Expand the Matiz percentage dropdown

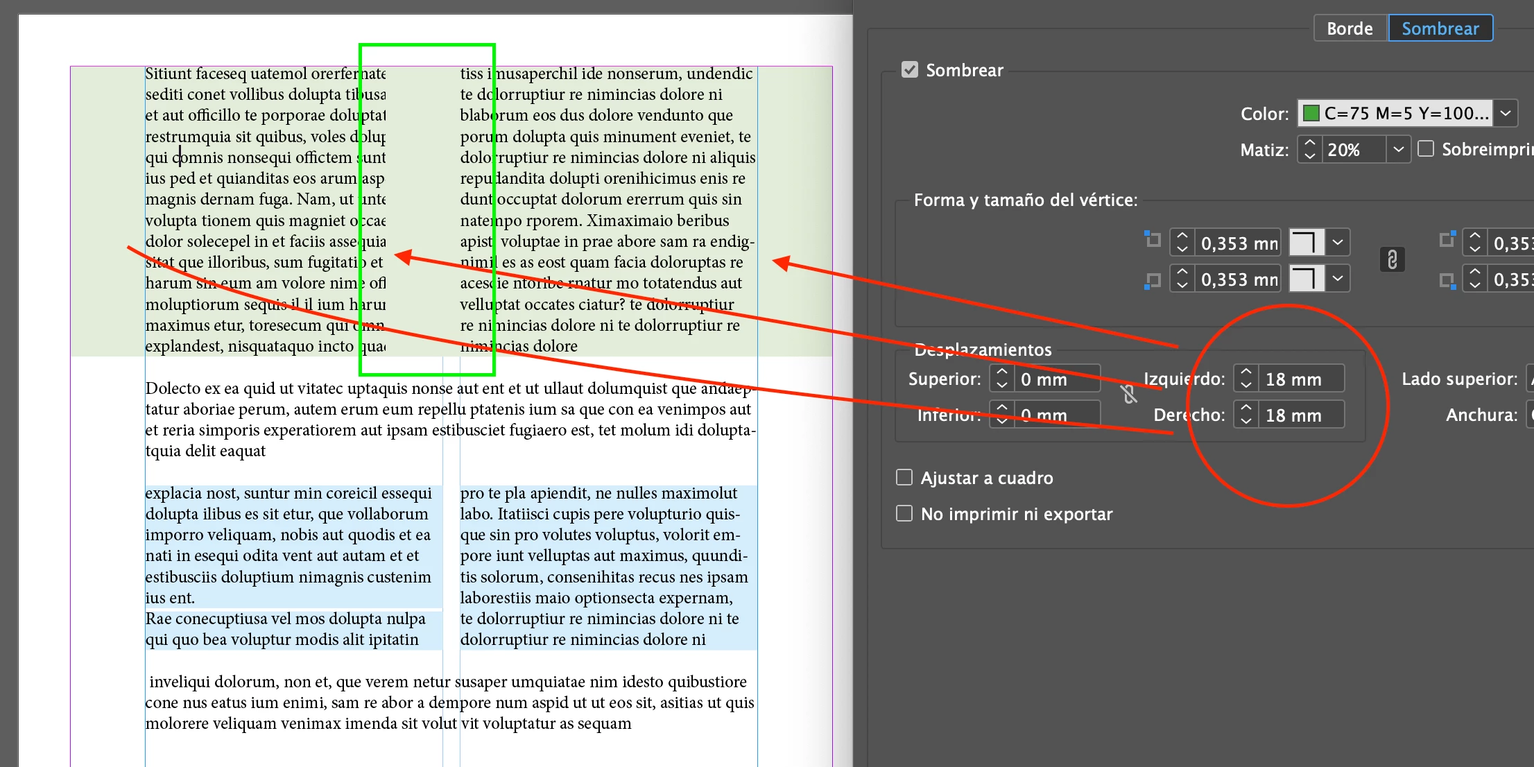[x=1398, y=149]
